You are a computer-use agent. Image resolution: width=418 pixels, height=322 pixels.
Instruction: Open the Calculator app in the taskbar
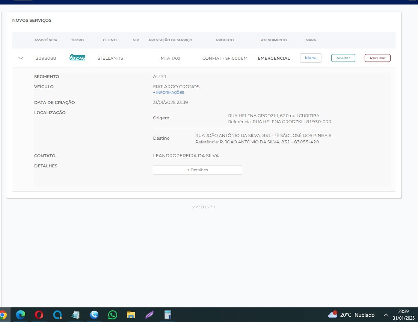pyautogui.click(x=168, y=315)
